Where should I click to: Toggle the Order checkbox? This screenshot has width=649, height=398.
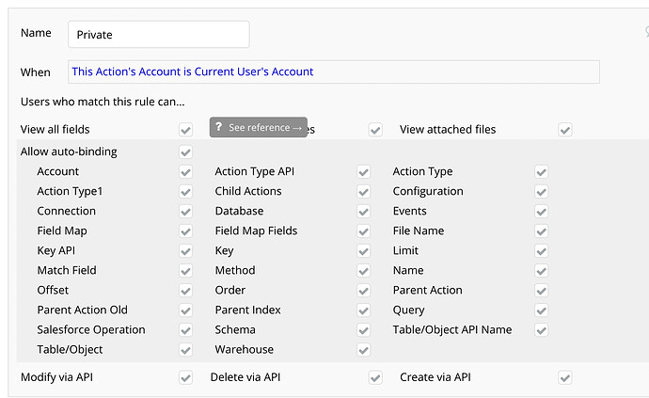[x=363, y=291]
